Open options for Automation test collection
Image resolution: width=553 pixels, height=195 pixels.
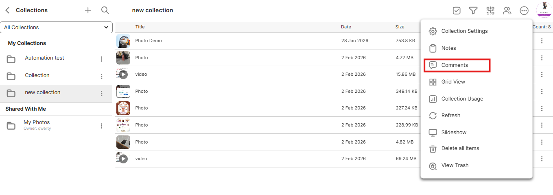click(x=102, y=59)
